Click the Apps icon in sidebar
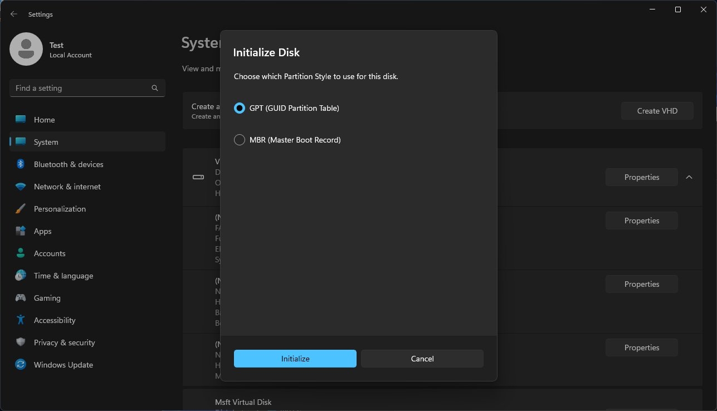Viewport: 717px width, 411px height. coord(21,231)
